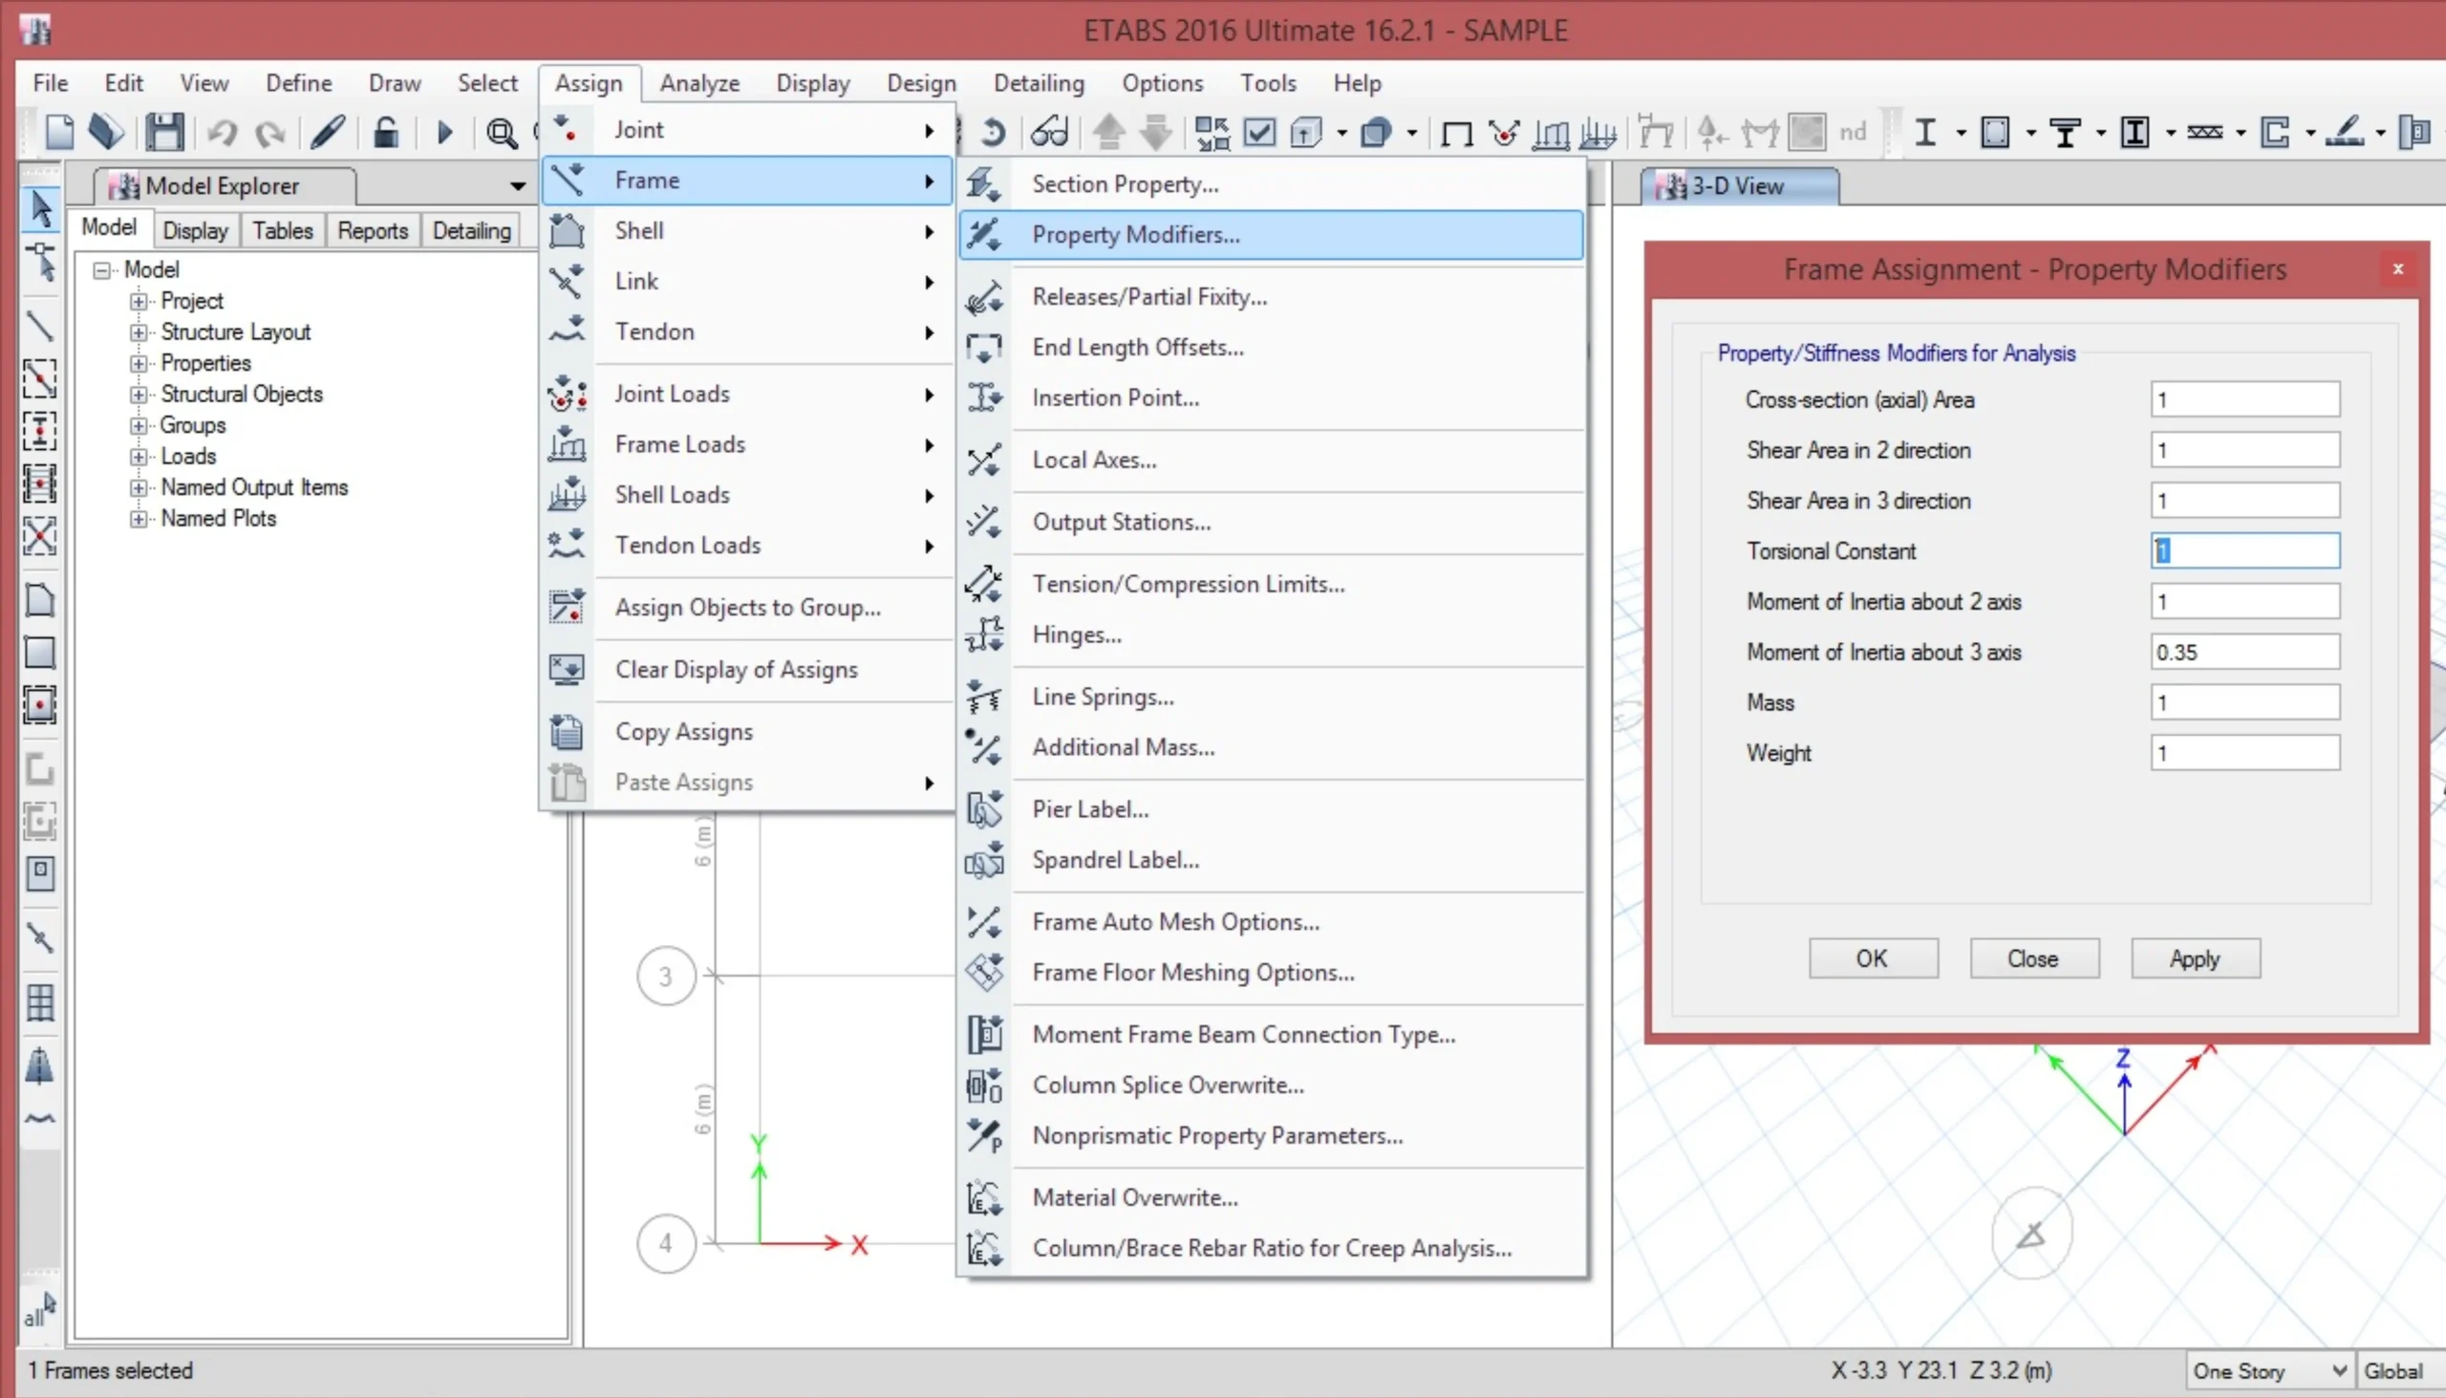Click the New Model blank page icon
Image resolution: width=2446 pixels, height=1398 pixels.
point(59,132)
